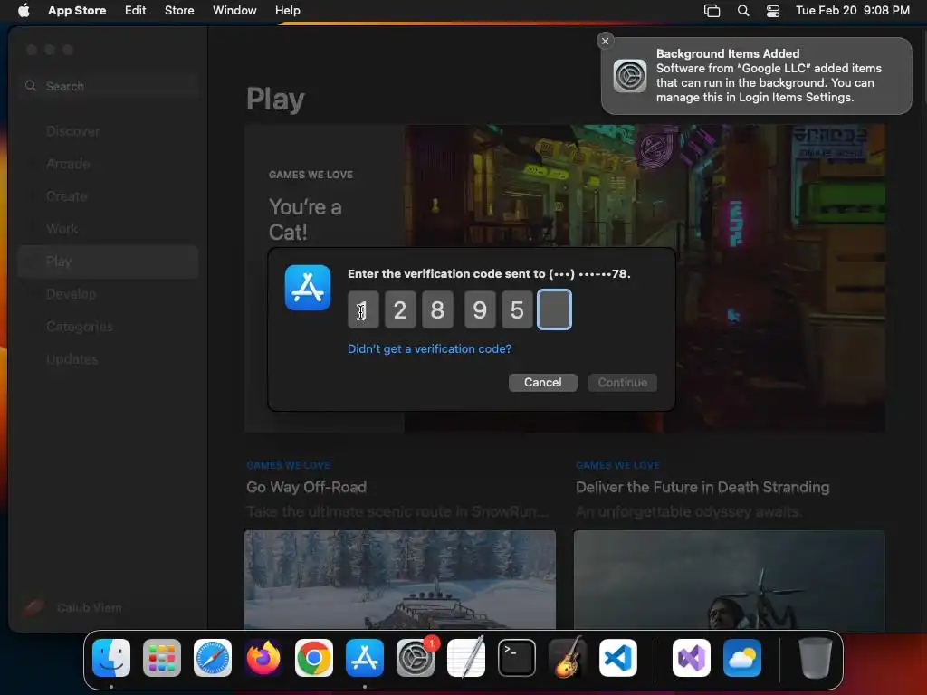
Task: Cancel the verification dialog
Action: [x=543, y=383]
